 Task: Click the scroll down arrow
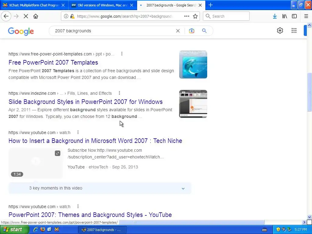[309, 217]
